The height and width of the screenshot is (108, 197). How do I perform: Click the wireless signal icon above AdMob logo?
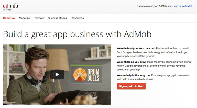tap(16, 4)
